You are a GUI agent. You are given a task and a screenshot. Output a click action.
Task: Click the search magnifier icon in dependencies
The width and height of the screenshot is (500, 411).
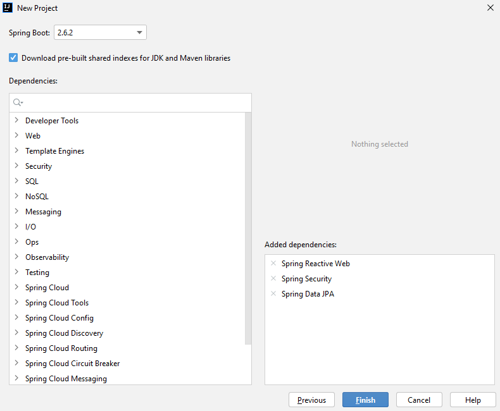[x=18, y=102]
